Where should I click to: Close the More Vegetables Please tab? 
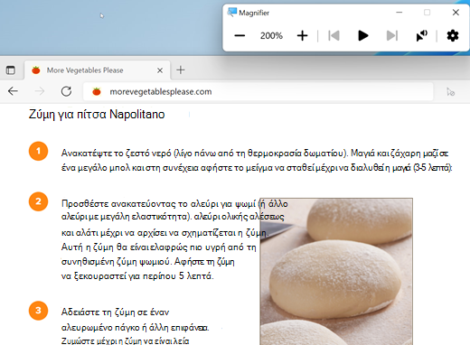pos(160,70)
